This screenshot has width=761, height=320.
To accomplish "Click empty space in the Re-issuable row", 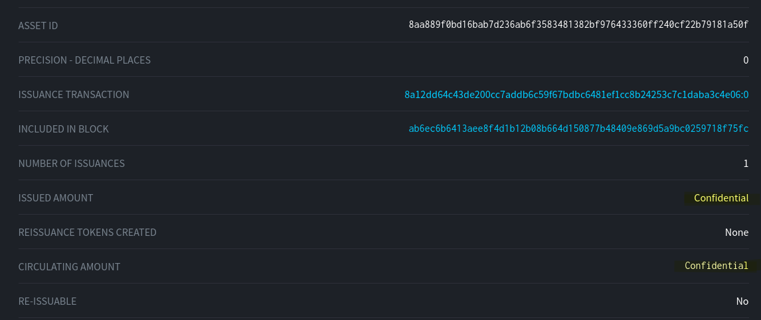I will (x=398, y=301).
